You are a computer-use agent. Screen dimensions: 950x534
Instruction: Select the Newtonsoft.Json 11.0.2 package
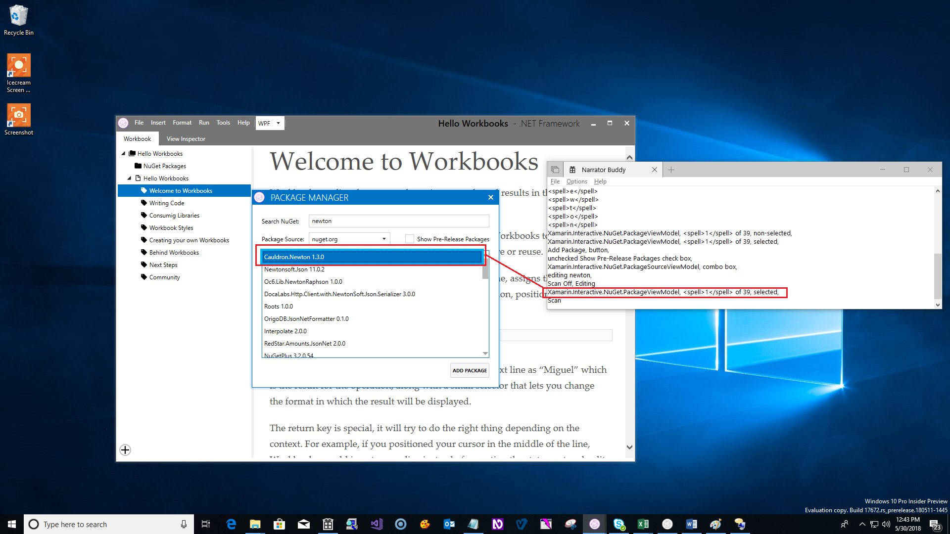pos(294,269)
